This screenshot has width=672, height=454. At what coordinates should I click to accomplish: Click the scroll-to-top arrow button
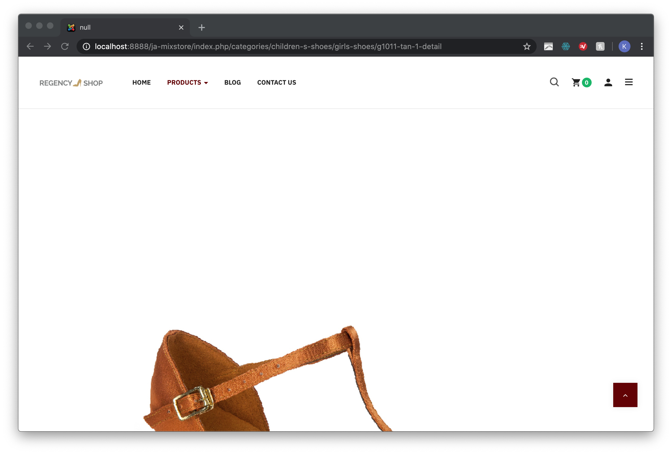tap(625, 395)
